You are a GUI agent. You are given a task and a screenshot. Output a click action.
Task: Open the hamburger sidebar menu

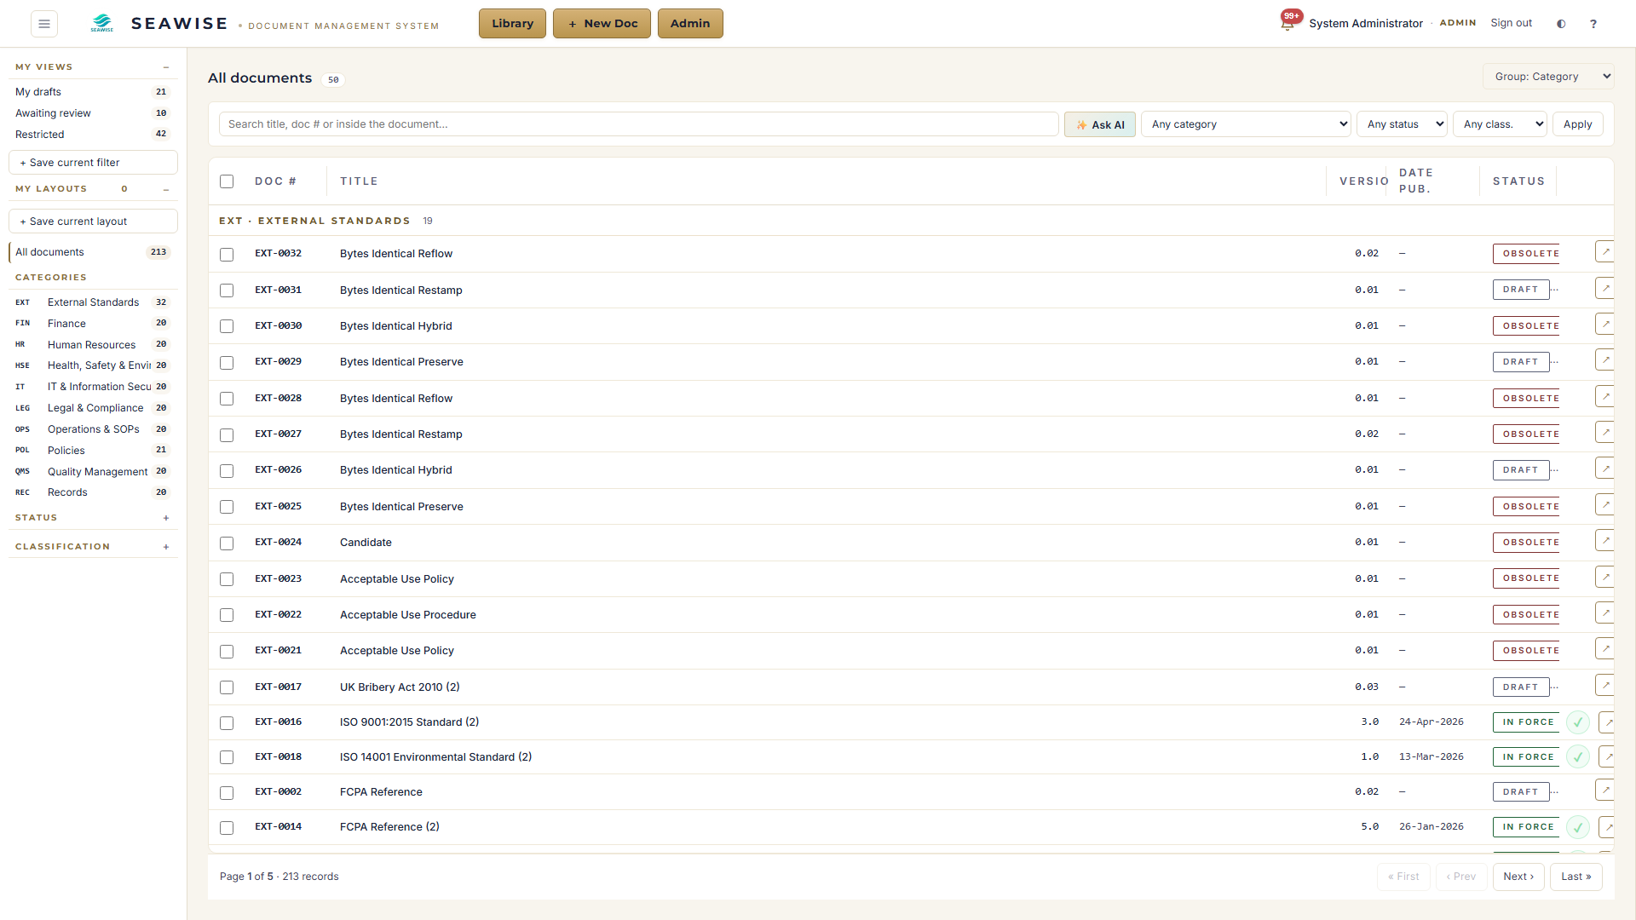pyautogui.click(x=44, y=24)
